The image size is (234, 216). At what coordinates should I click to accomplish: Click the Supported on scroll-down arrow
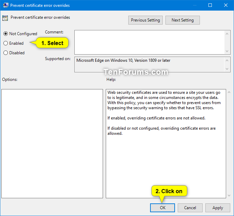(227, 69)
